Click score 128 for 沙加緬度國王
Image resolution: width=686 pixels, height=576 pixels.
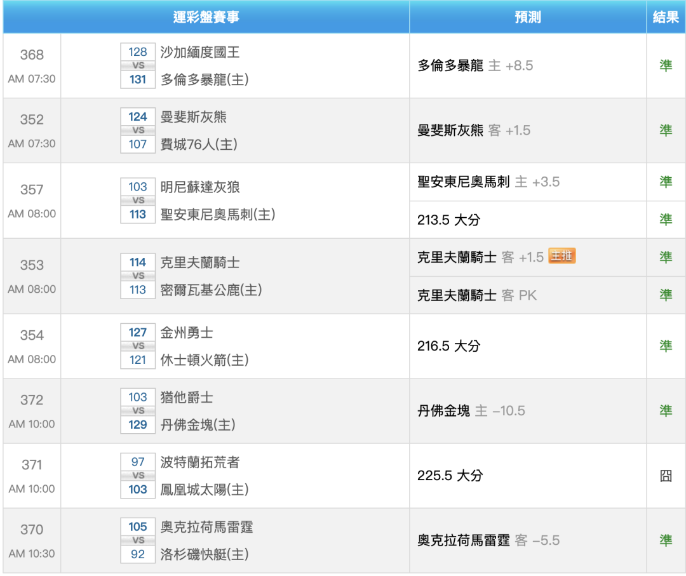tap(138, 52)
